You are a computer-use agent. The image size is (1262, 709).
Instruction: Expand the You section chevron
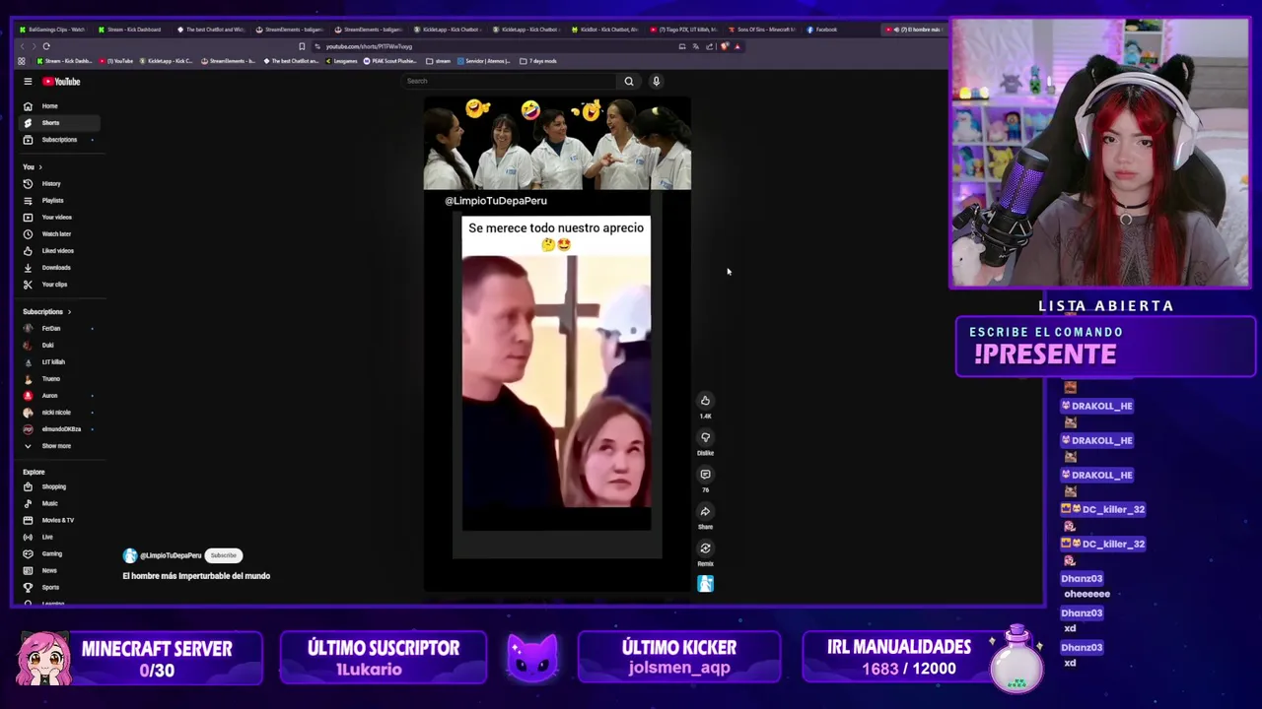pos(40,167)
